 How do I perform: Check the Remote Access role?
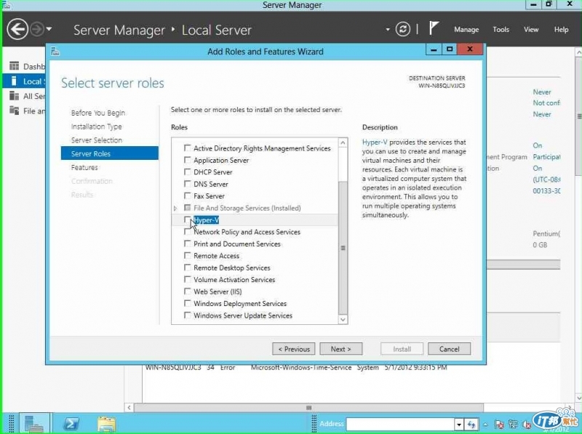188,256
